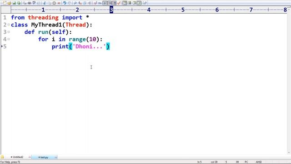Open Find with the magnifier icon
Image resolution: width=291 pixels, height=164 pixels.
pos(75,3)
